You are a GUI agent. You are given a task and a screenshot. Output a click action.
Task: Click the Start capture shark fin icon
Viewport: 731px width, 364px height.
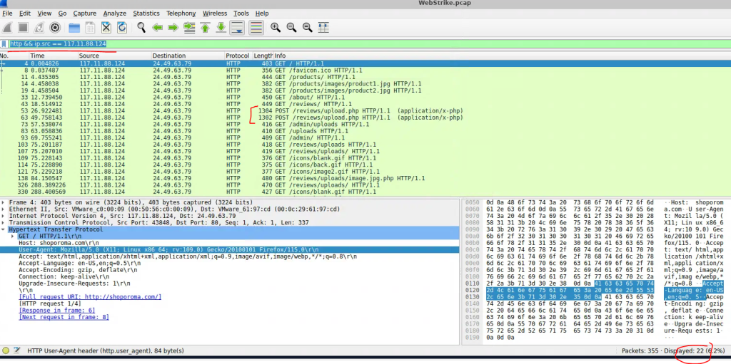coord(7,28)
